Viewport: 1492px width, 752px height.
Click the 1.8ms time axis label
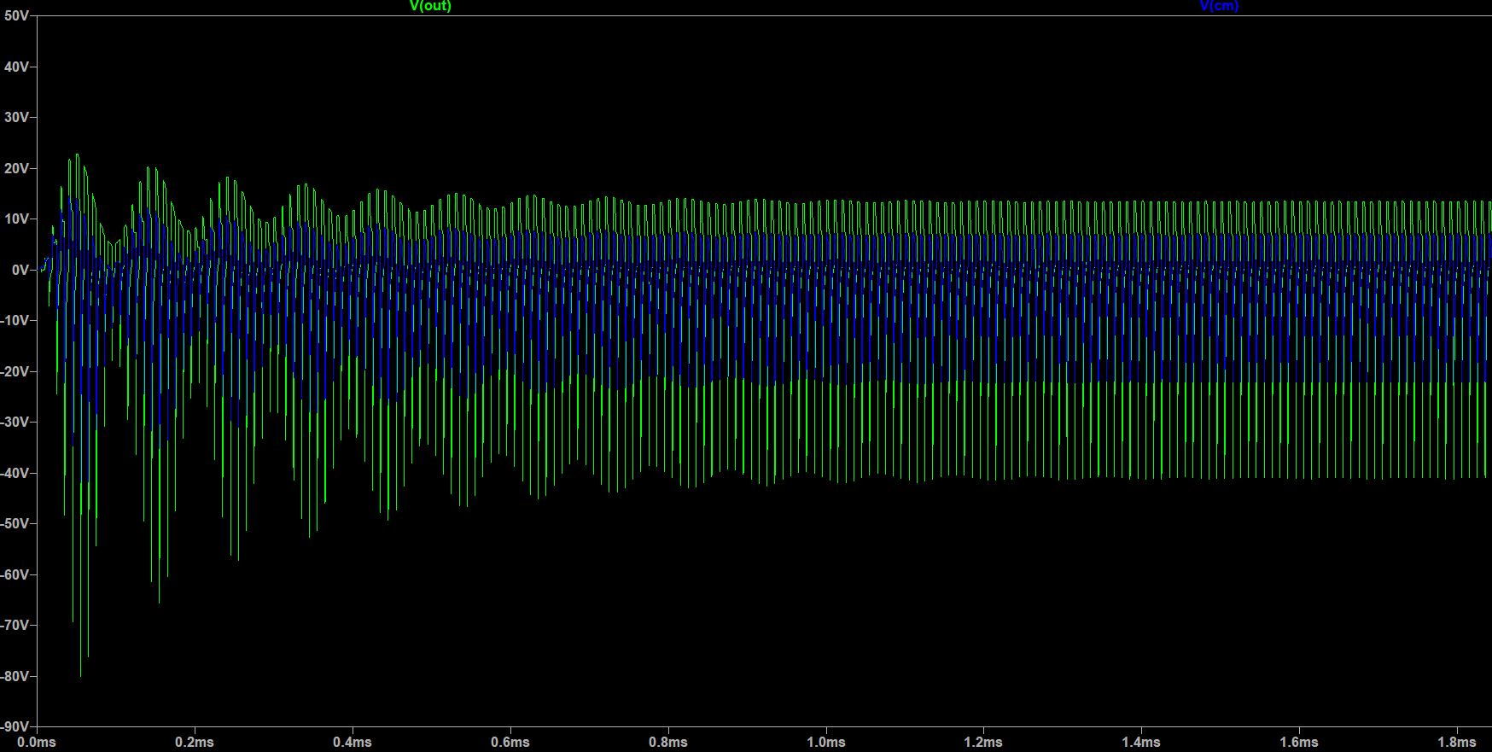point(1457,743)
